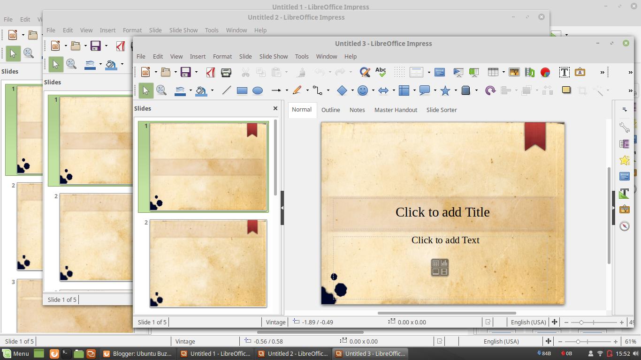Switch to Outline view tab
The width and height of the screenshot is (641, 360).
click(x=331, y=110)
